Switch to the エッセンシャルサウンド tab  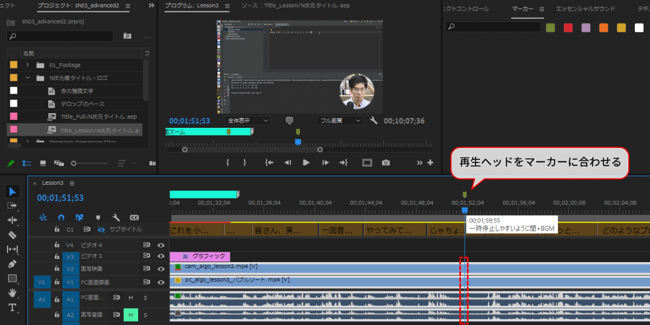pos(586,9)
